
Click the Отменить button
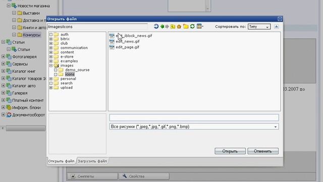click(x=263, y=151)
